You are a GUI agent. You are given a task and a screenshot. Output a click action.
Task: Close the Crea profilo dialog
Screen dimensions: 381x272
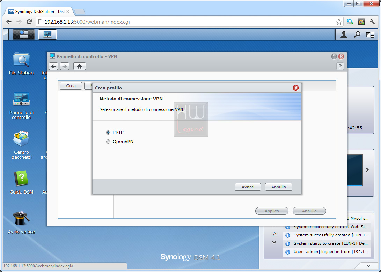pyautogui.click(x=296, y=88)
